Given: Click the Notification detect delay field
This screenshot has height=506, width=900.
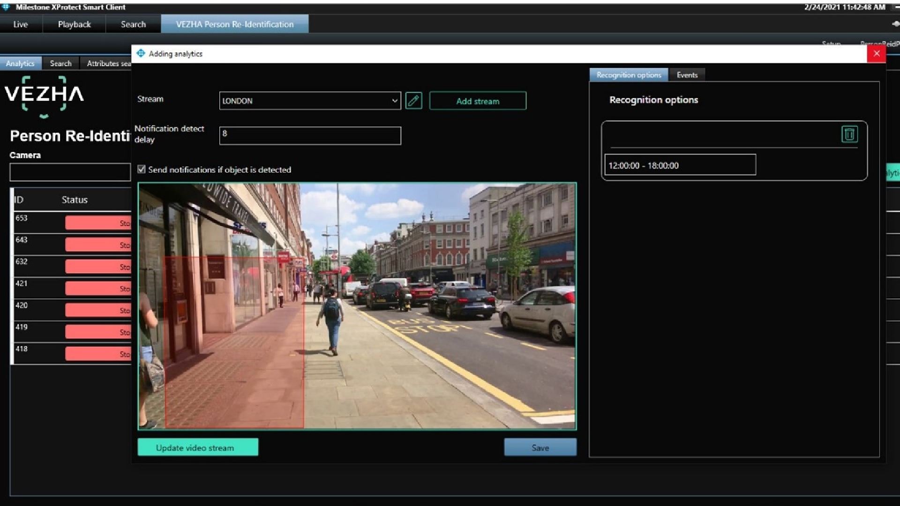Looking at the screenshot, I should (310, 136).
